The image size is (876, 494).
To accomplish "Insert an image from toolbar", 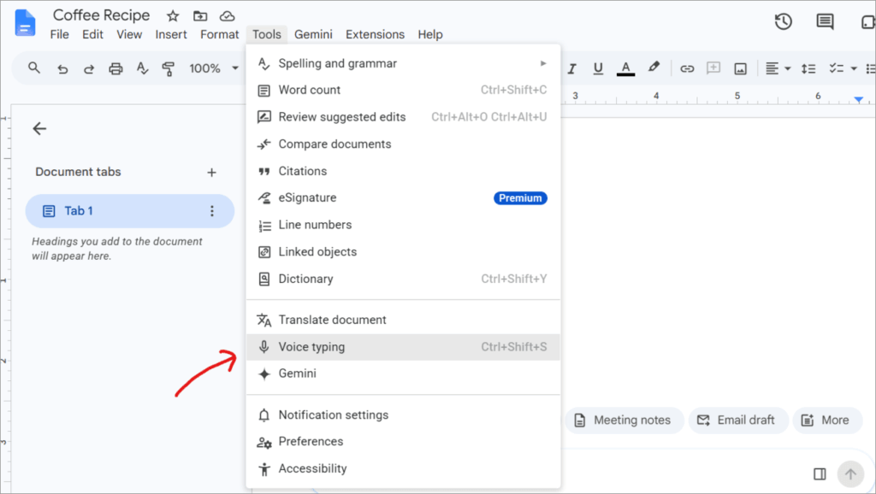I will point(740,68).
